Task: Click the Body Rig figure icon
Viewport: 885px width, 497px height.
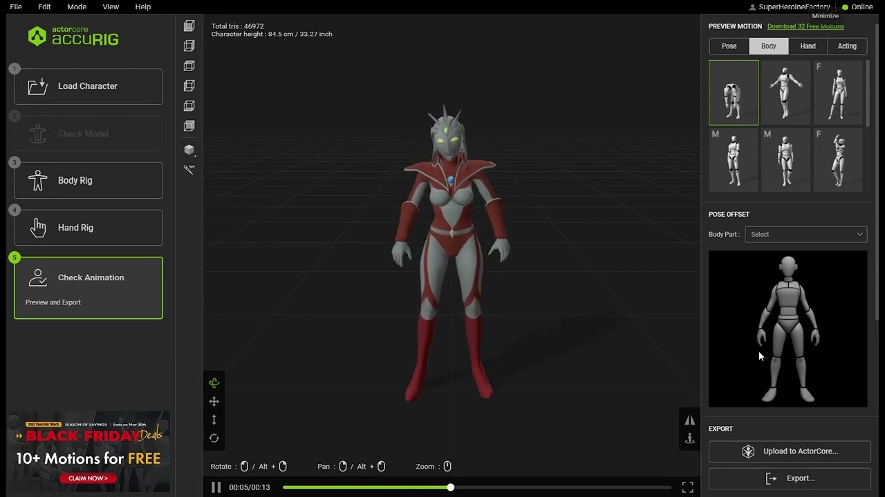Action: pyautogui.click(x=37, y=180)
